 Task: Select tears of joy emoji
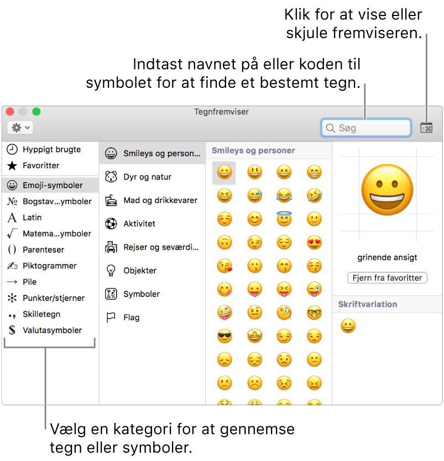(284, 196)
